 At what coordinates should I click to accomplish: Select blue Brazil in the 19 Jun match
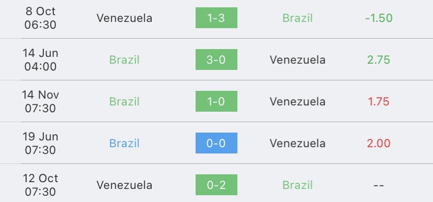124,144
